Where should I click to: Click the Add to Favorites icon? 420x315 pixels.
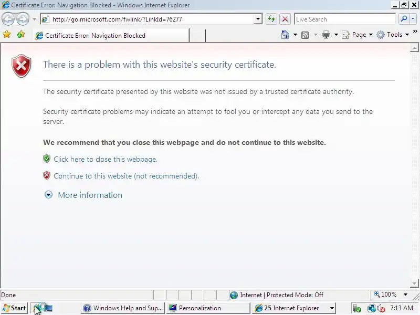20,35
